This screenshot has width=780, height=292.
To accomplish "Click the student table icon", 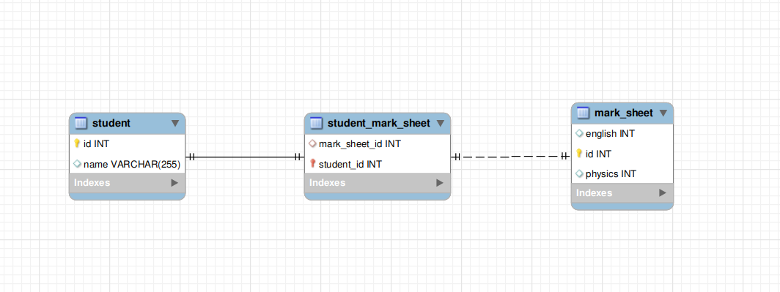I will [x=81, y=123].
